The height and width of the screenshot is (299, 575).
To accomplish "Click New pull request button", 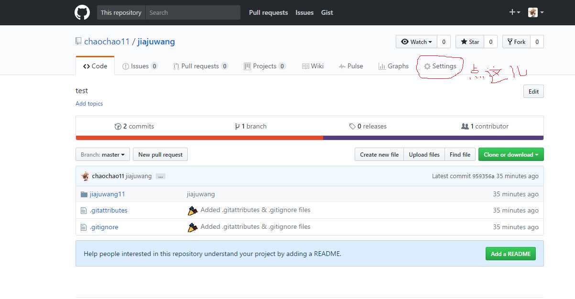I will [161, 155].
